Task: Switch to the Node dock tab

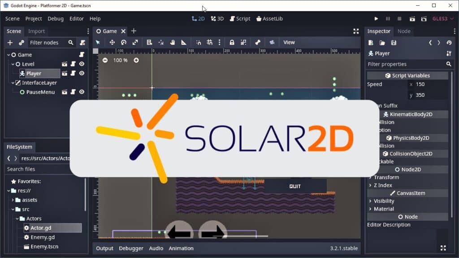Action: 404,31
